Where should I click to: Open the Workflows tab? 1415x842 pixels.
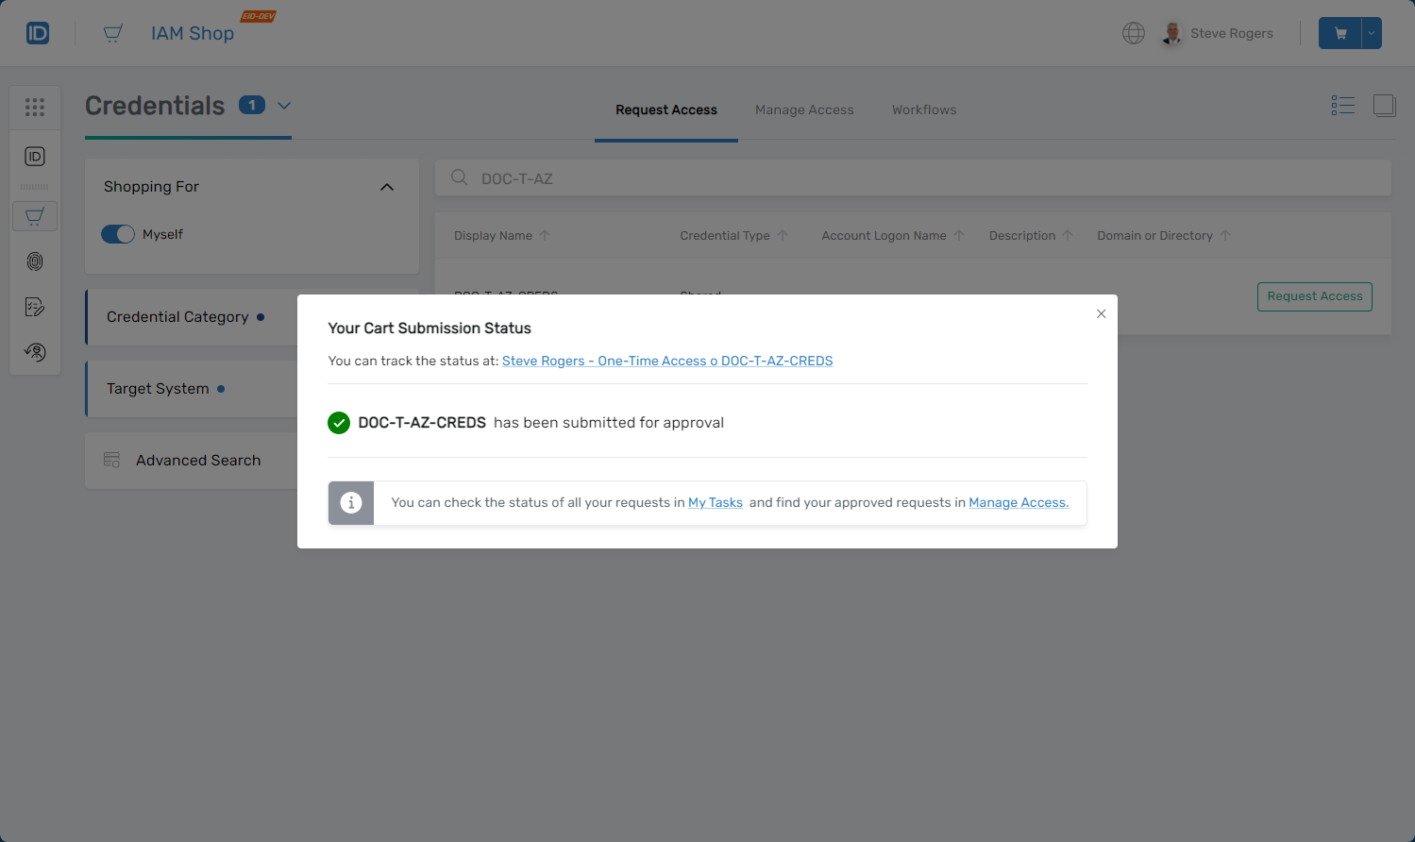pyautogui.click(x=924, y=110)
